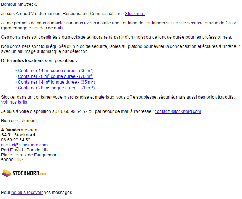Click the SARL Stocknord company name
Viewport: 242px width, 199px height.
coord(18,135)
